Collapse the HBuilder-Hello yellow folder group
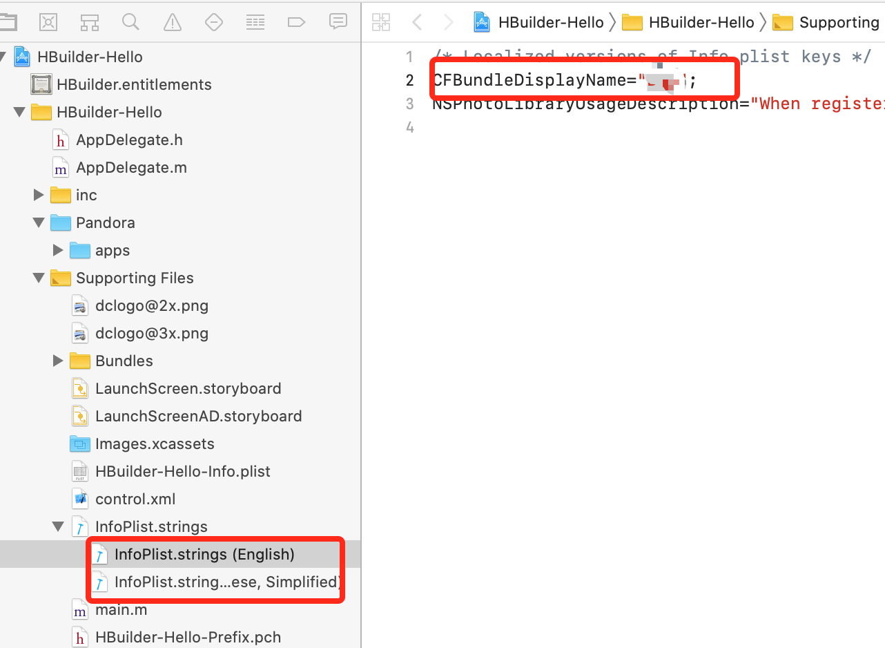The image size is (885, 648). coord(19,112)
